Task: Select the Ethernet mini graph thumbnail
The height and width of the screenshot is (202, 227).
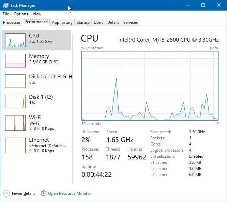Action: point(15,145)
